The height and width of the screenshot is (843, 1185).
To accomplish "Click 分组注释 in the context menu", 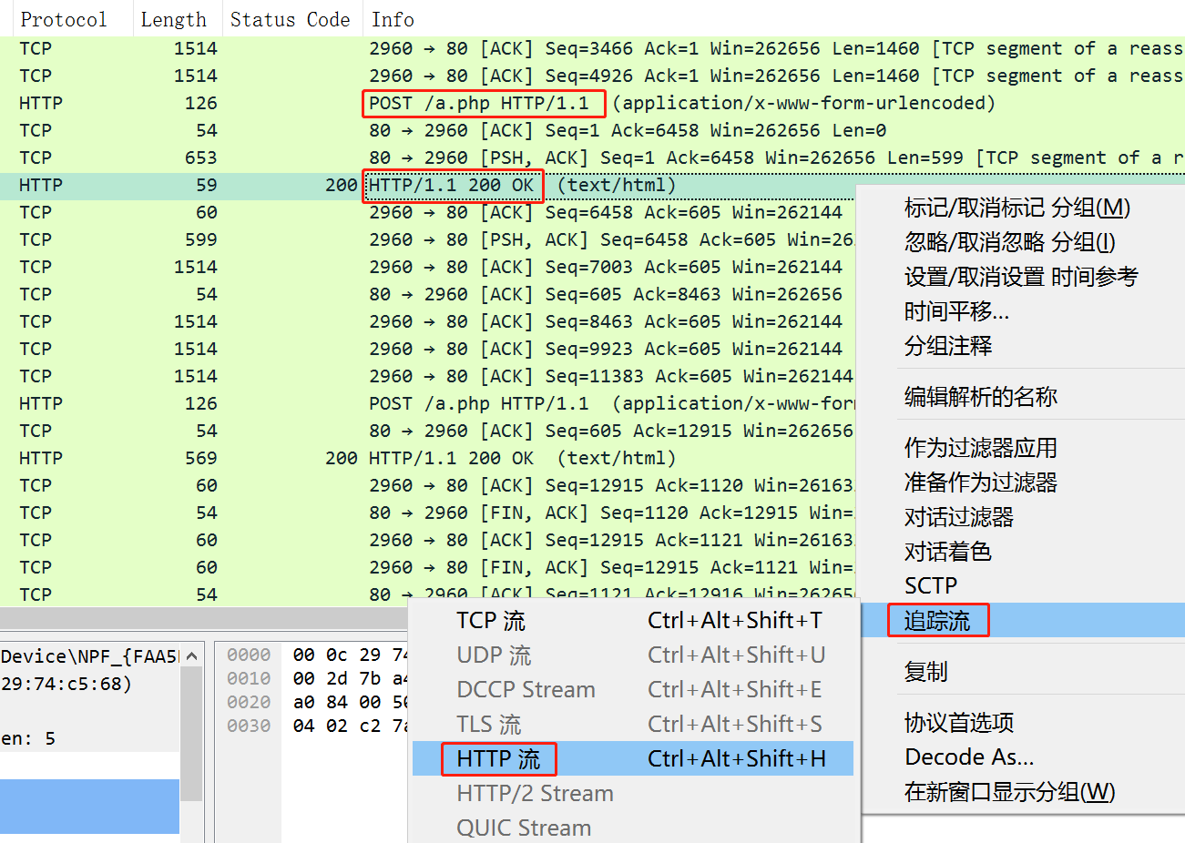I will point(947,346).
